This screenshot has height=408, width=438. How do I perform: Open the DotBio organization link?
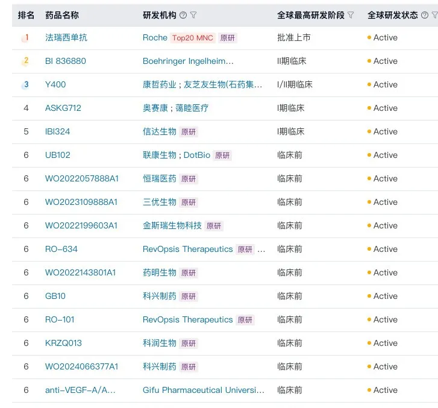tap(197, 155)
